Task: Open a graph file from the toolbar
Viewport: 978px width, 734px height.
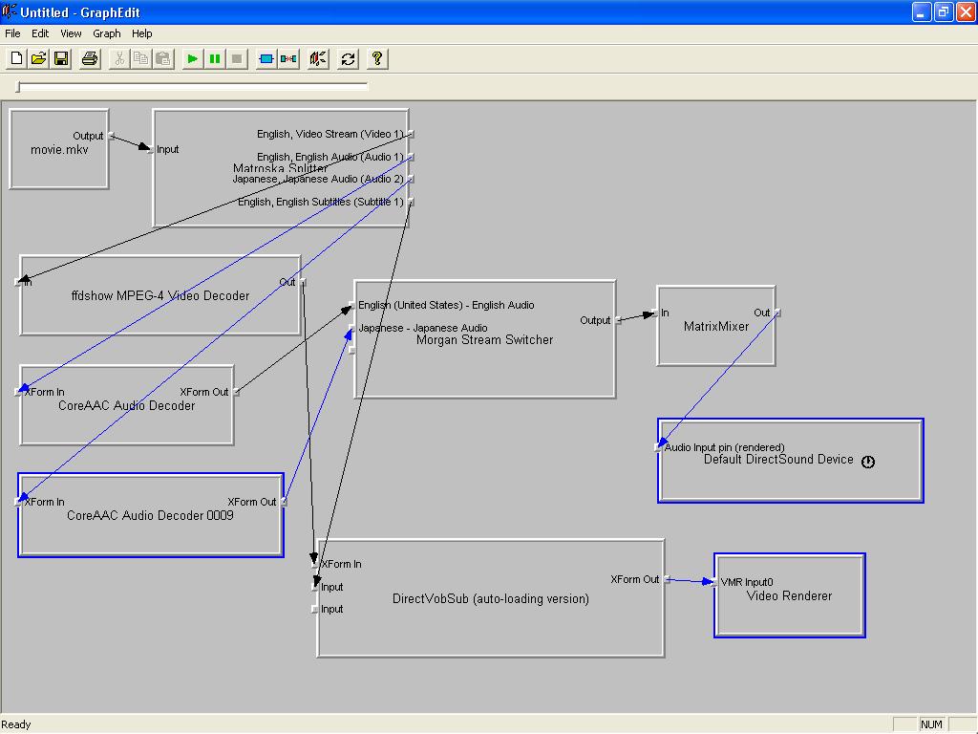Action: point(38,58)
